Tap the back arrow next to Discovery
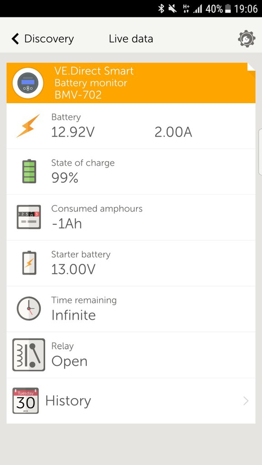Viewport: 262px width, 465px height. click(15, 39)
